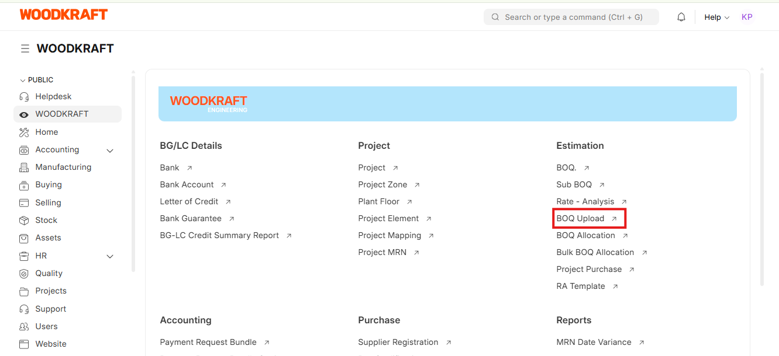Expand the HR sidebar section

coord(110,256)
